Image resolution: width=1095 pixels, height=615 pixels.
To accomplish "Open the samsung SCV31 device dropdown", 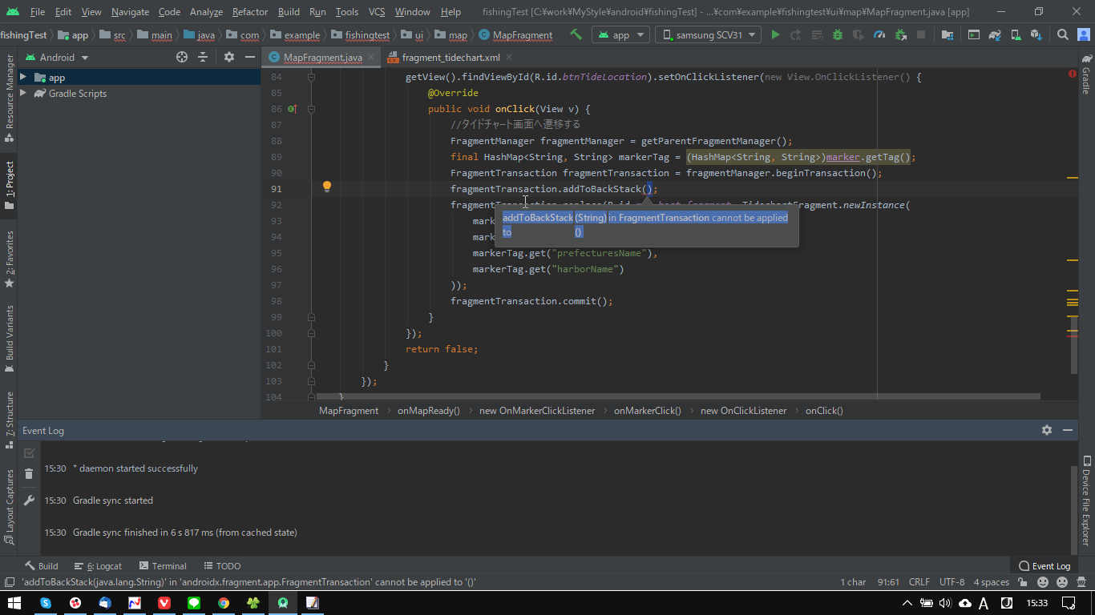I will 709,35.
